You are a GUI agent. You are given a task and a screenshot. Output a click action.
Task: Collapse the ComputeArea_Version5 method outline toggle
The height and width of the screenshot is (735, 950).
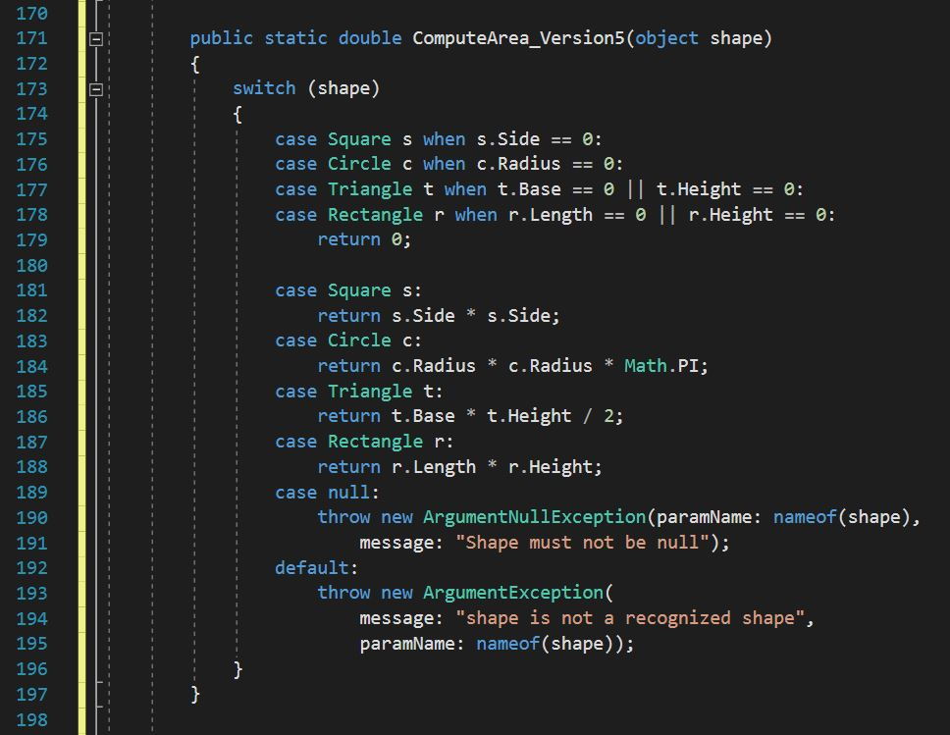pos(96,39)
